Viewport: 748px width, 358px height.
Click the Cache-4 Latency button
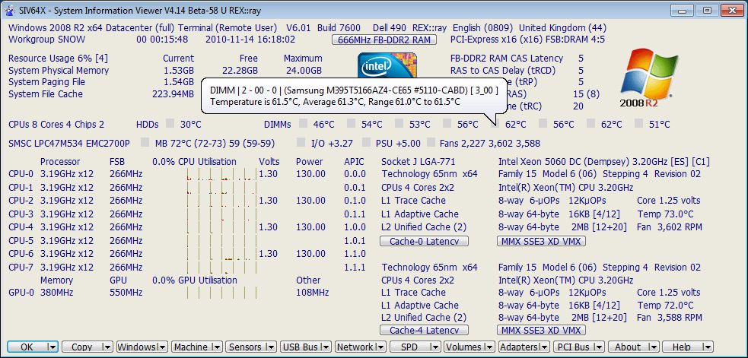pos(424,330)
